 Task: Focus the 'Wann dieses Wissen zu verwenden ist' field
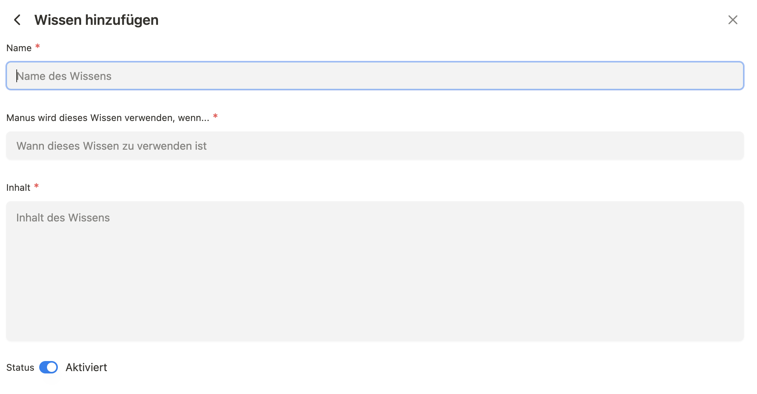[x=375, y=146]
